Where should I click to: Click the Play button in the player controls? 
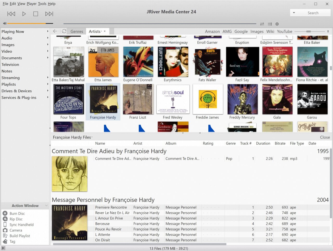24,14
